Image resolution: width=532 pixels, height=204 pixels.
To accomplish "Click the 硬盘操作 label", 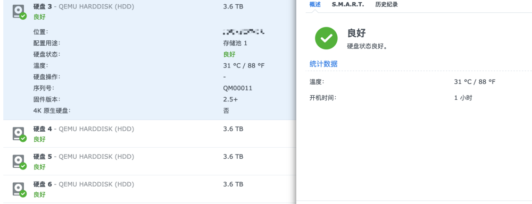I will tap(47, 77).
